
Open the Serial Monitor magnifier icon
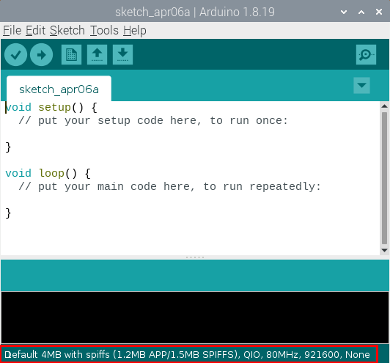(366, 54)
